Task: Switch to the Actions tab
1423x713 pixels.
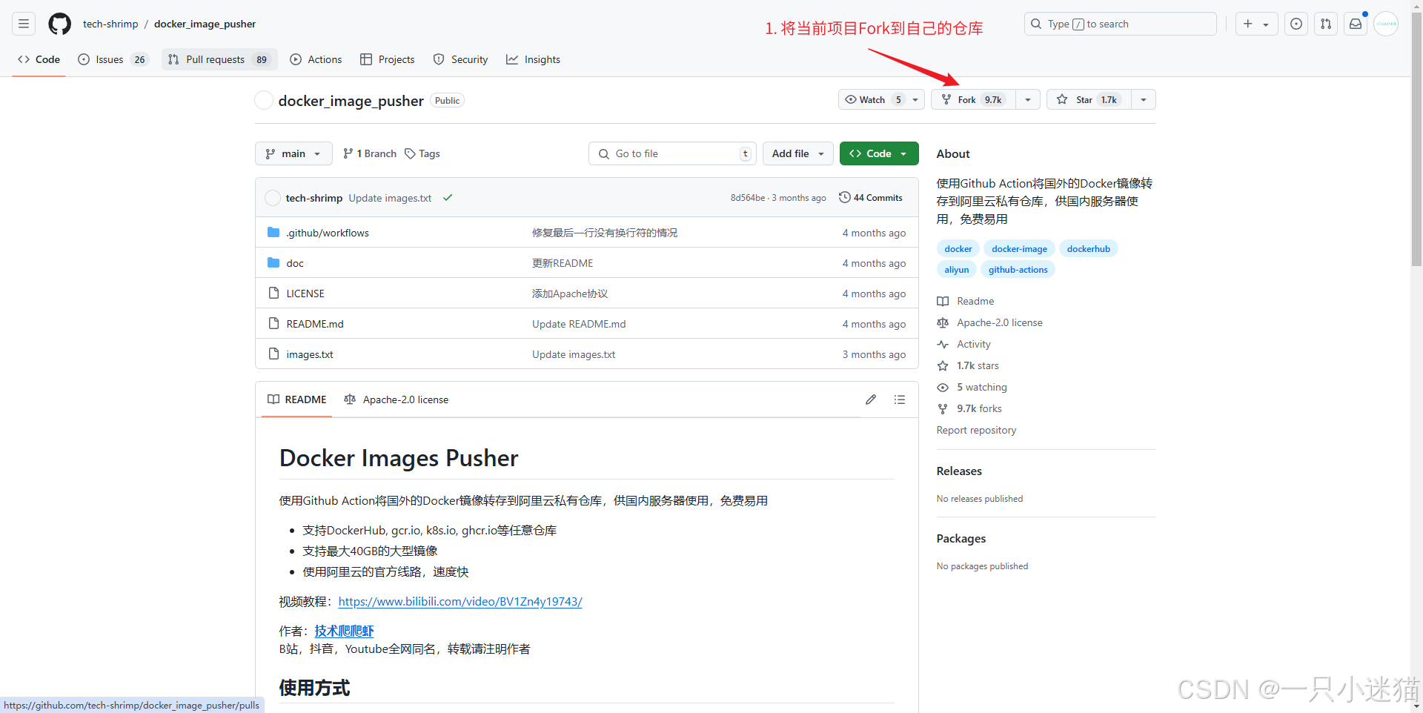Action: pyautogui.click(x=316, y=59)
